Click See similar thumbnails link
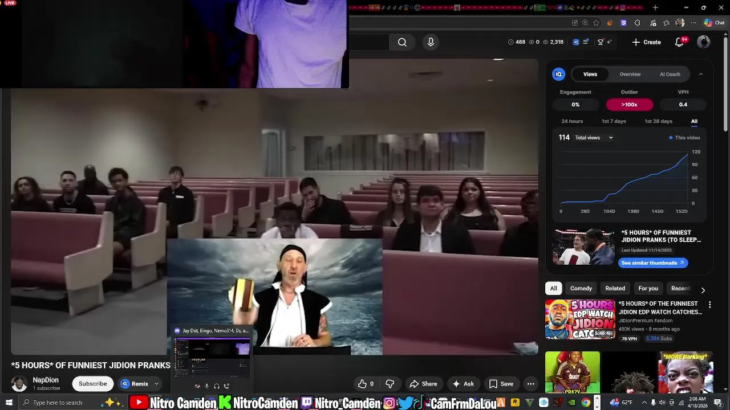 (x=653, y=263)
